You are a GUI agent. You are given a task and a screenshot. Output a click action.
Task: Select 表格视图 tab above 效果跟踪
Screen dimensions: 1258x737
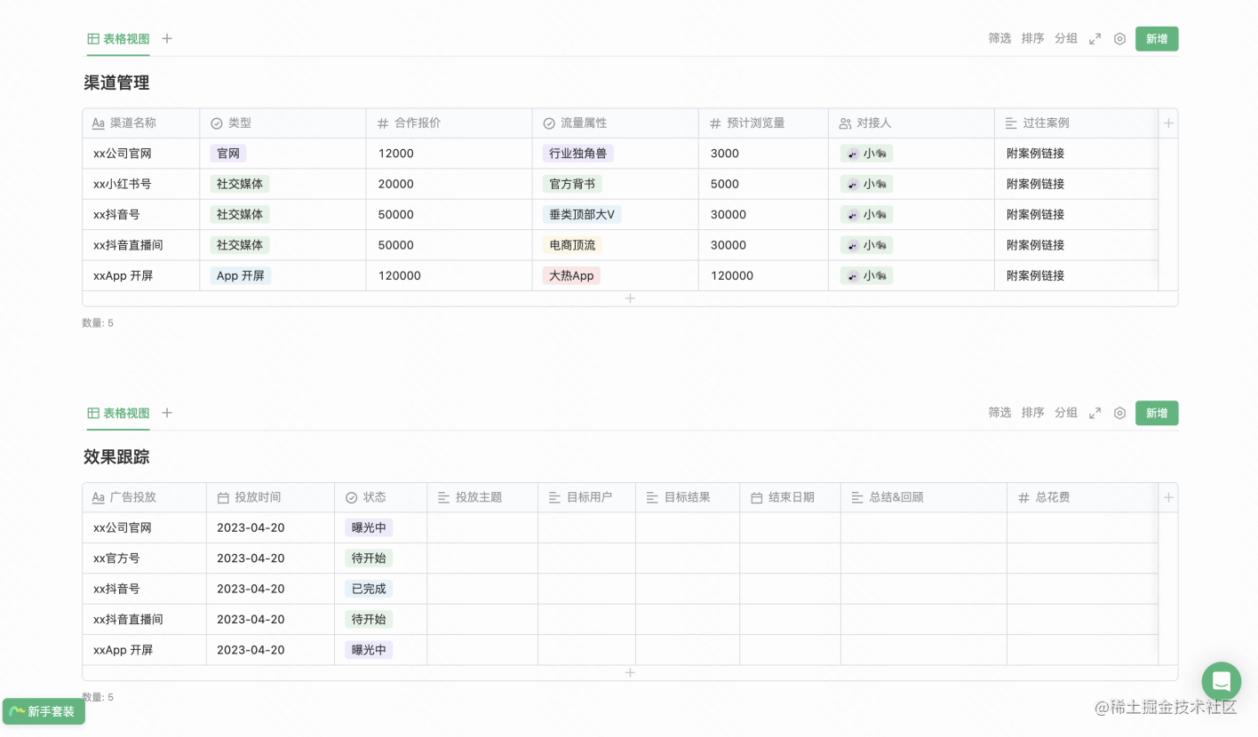coord(118,413)
